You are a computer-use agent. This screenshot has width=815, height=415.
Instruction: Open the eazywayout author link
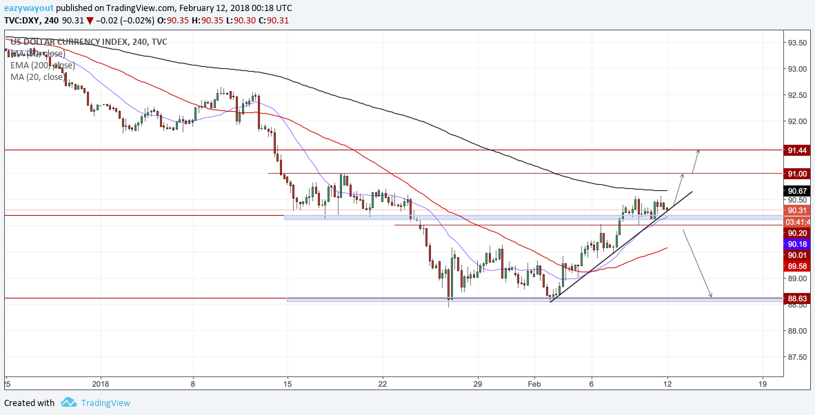(28, 8)
